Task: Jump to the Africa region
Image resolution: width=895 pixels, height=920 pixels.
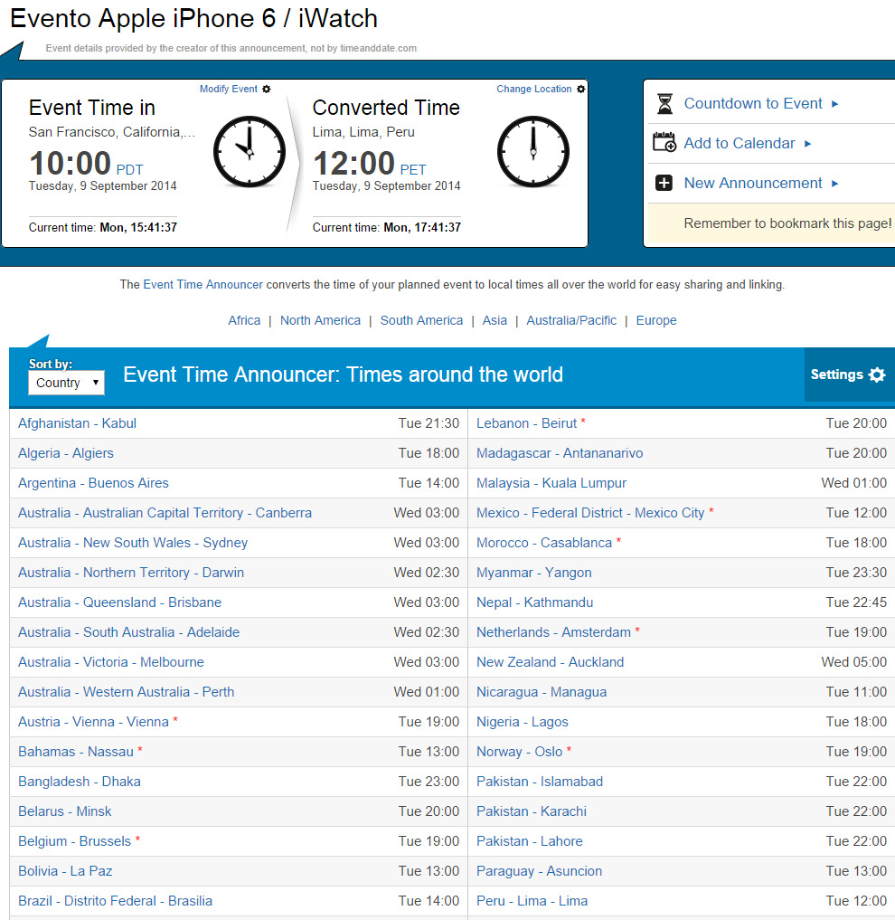Action: coord(244,320)
